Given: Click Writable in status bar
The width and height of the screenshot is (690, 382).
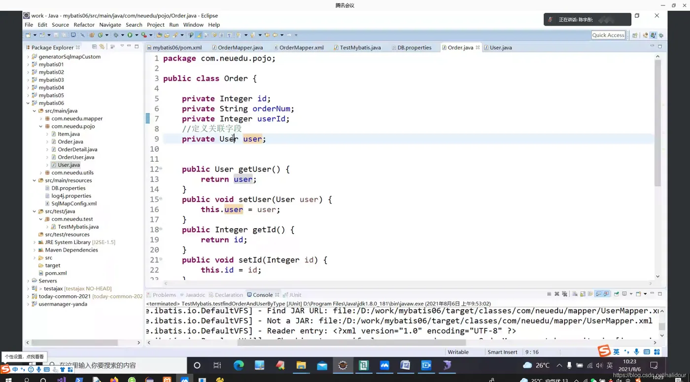Looking at the screenshot, I should 458,352.
